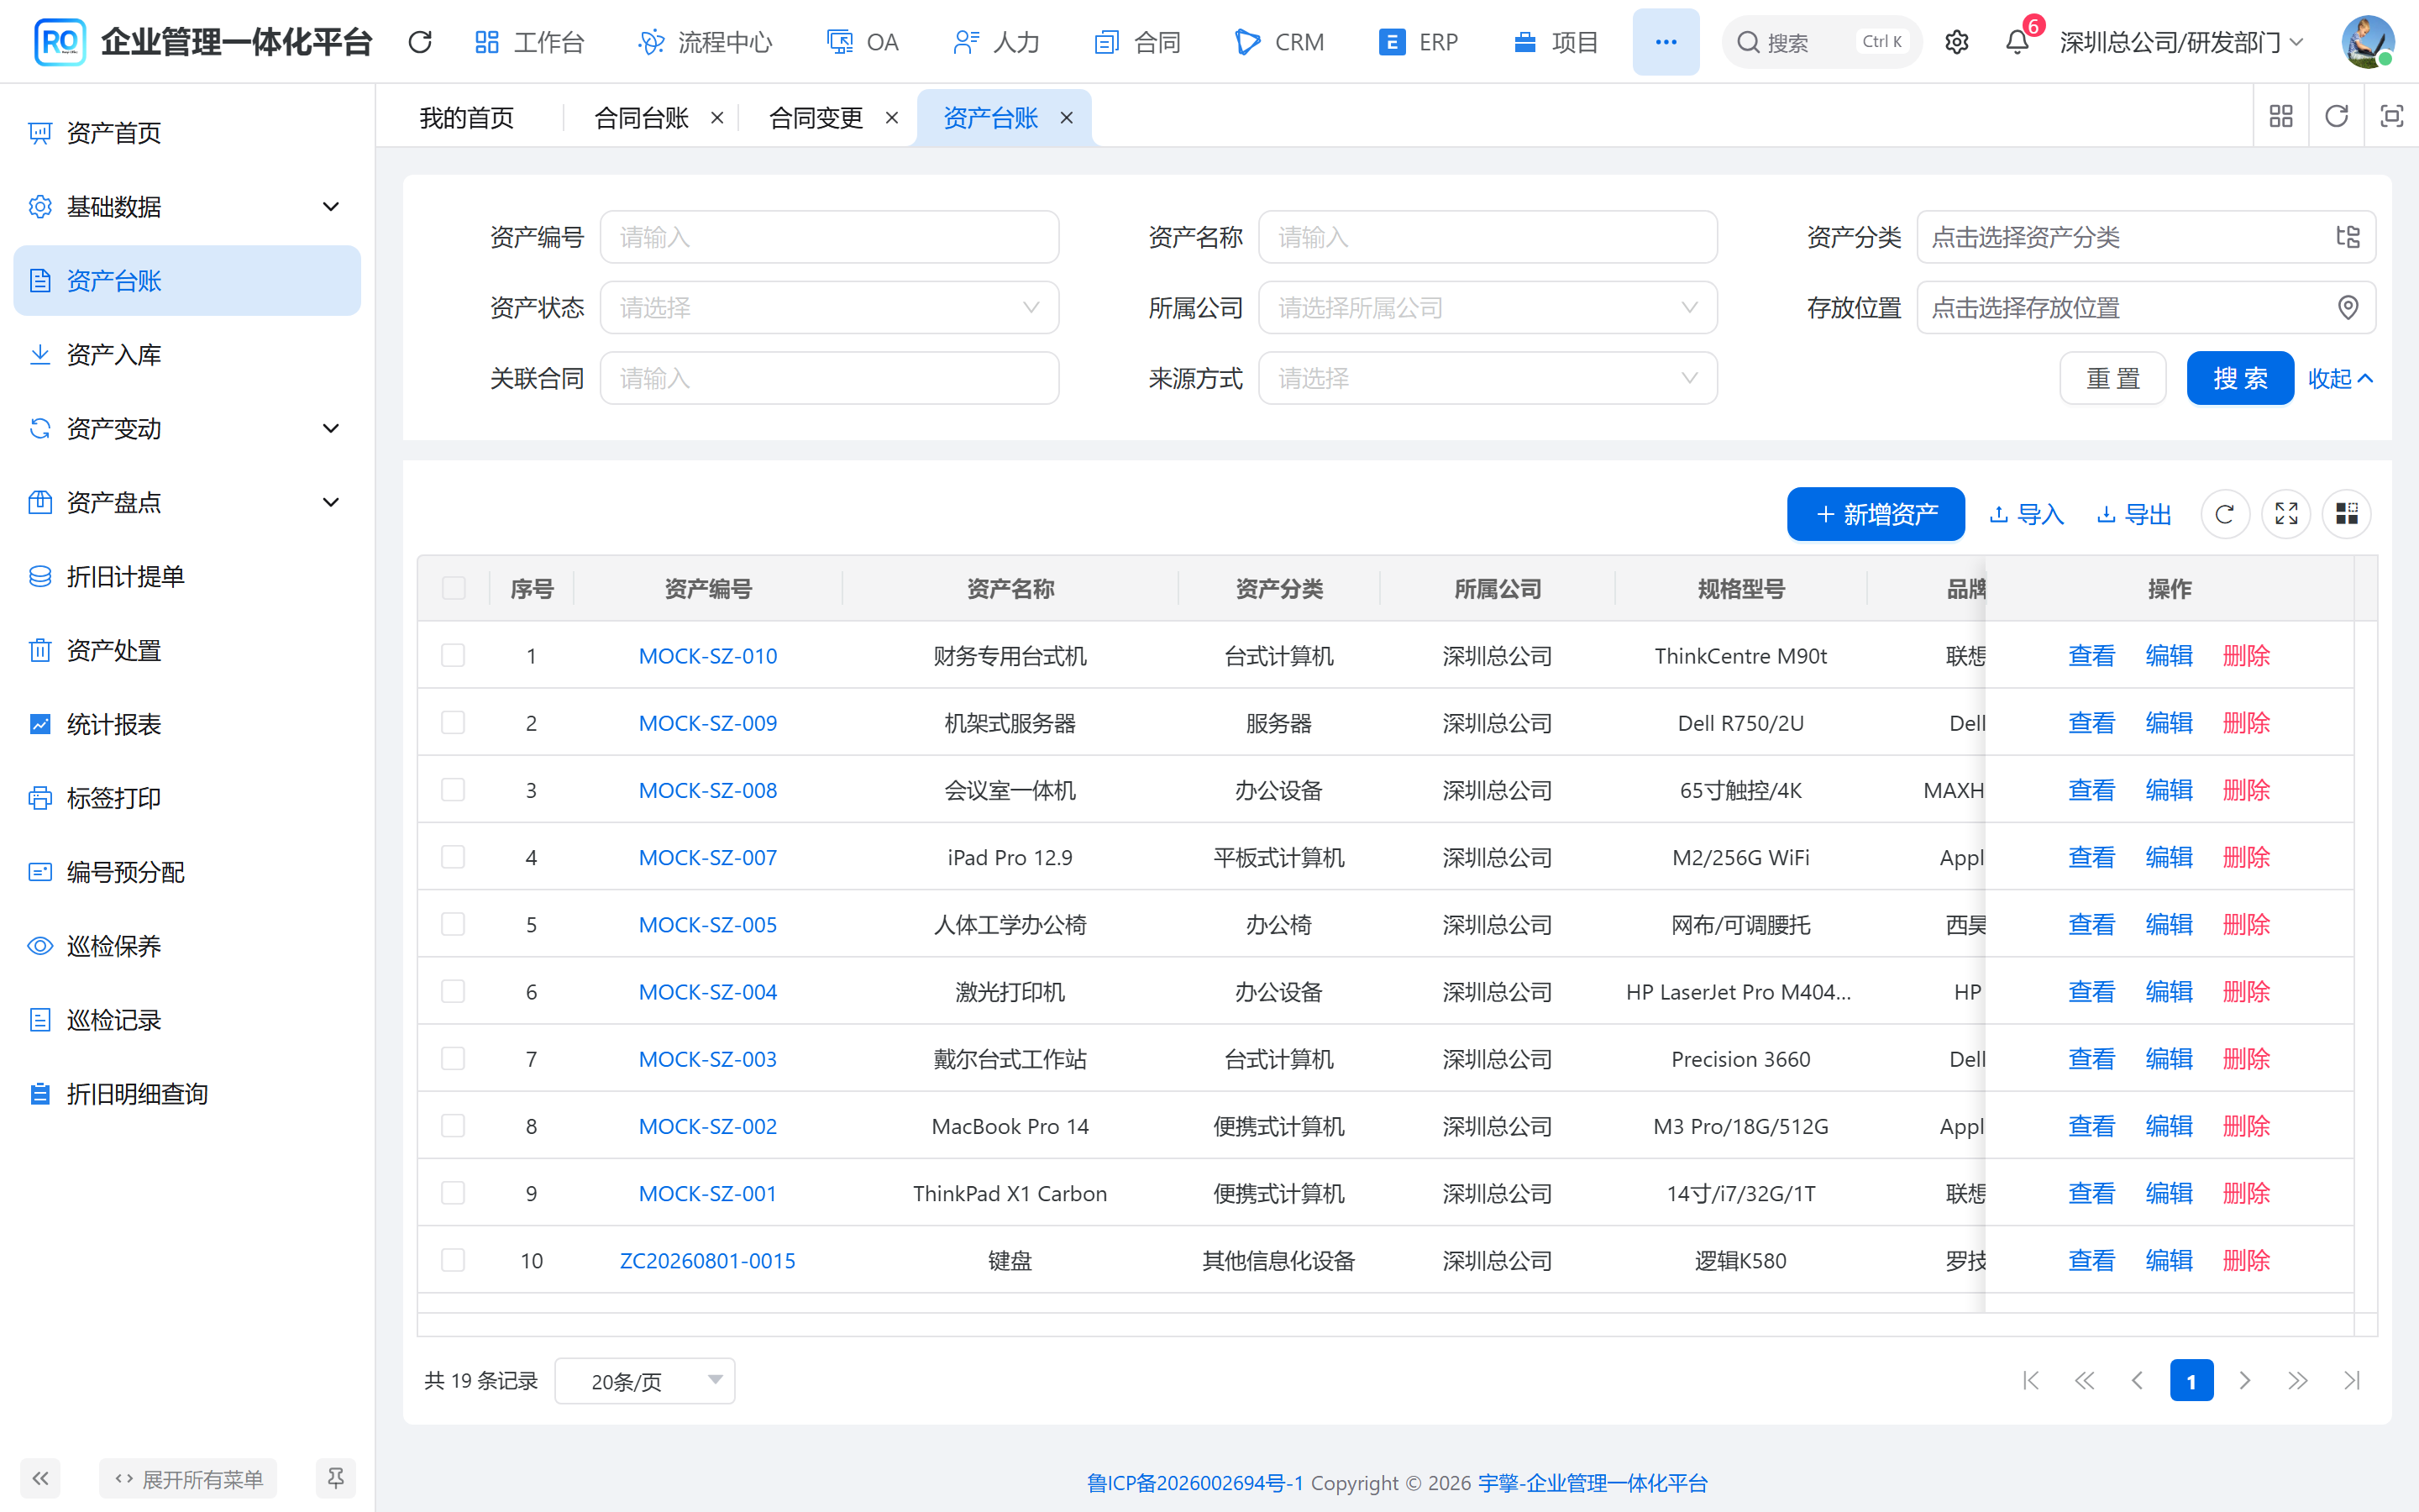This screenshot has height=1512, width=2419.
Task: Check the row for MOCK-SZ-010
Action: coord(454,655)
